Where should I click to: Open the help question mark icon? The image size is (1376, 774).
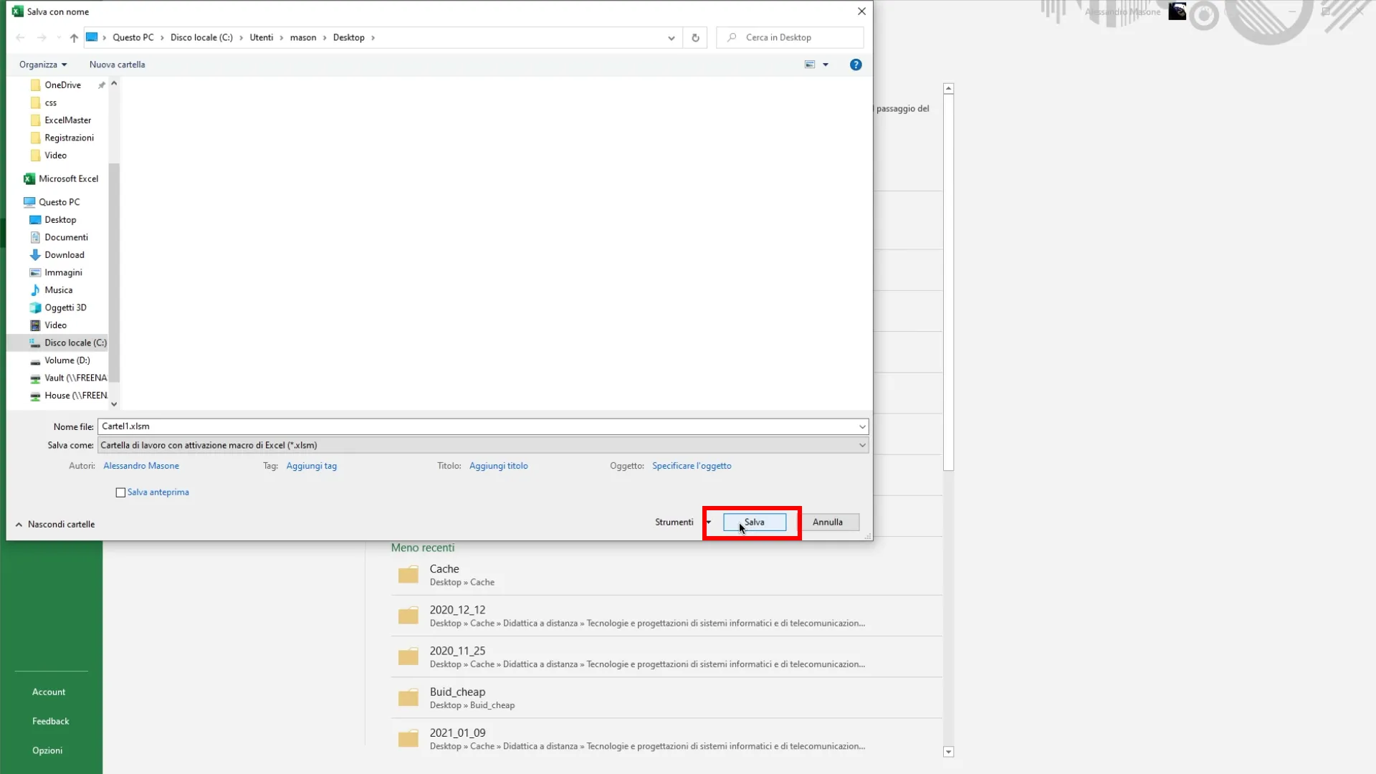(x=856, y=64)
